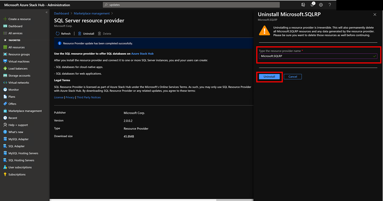The height and width of the screenshot is (201, 383).
Task: Open portal settings gear icon
Action: tap(321, 5)
